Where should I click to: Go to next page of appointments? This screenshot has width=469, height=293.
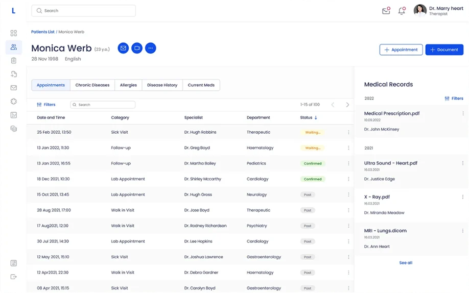pyautogui.click(x=347, y=105)
